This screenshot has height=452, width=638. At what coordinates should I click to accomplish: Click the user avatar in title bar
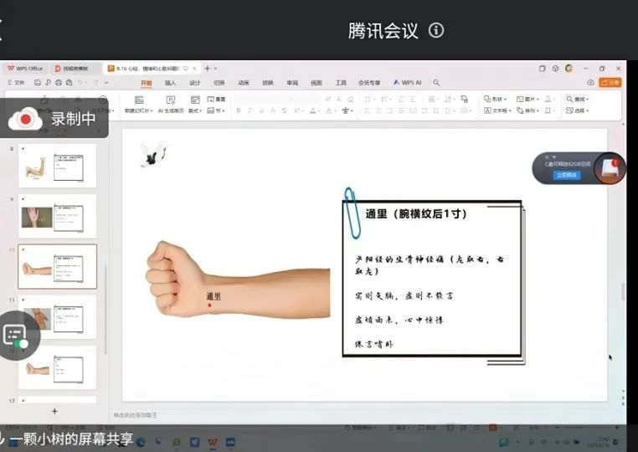(569, 69)
